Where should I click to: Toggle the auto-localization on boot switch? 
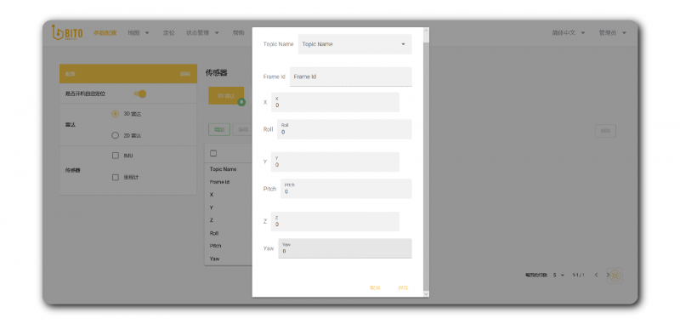(x=140, y=94)
